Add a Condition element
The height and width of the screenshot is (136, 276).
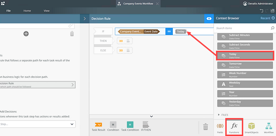point(113,126)
